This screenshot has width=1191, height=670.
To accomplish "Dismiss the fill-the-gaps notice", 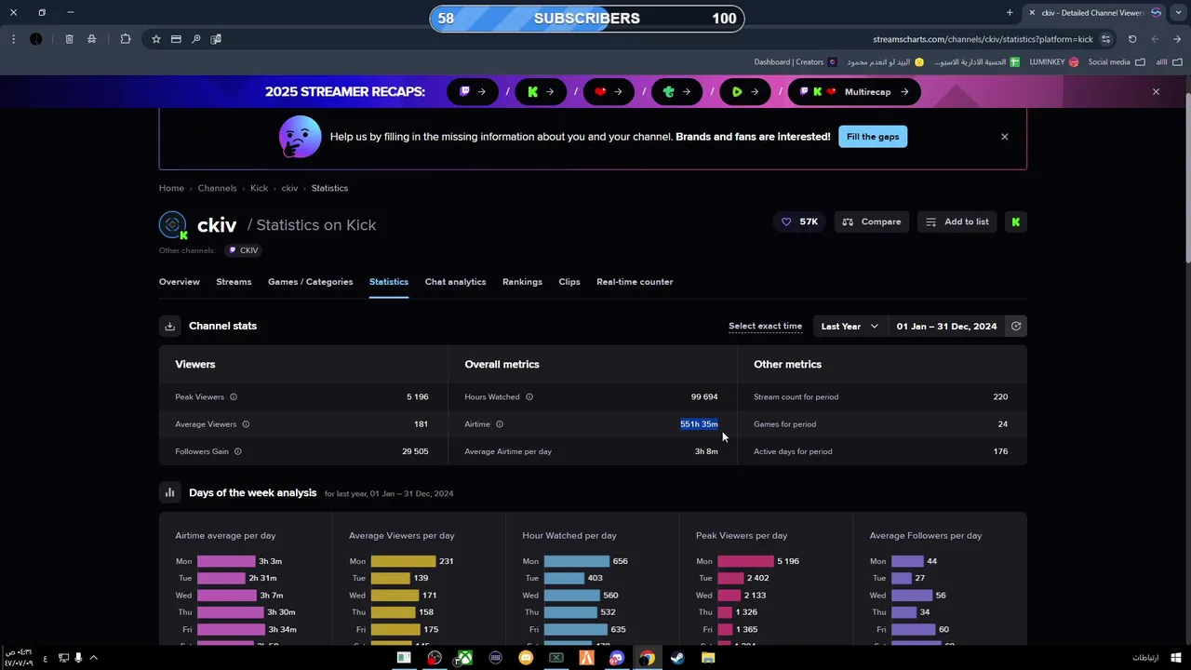I will 1004,137.
